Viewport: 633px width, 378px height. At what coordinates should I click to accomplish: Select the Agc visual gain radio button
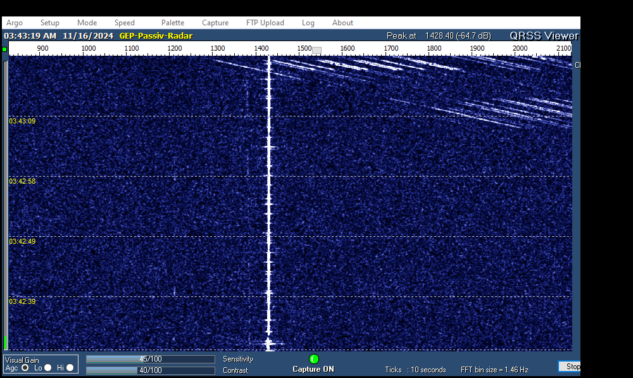coord(25,367)
